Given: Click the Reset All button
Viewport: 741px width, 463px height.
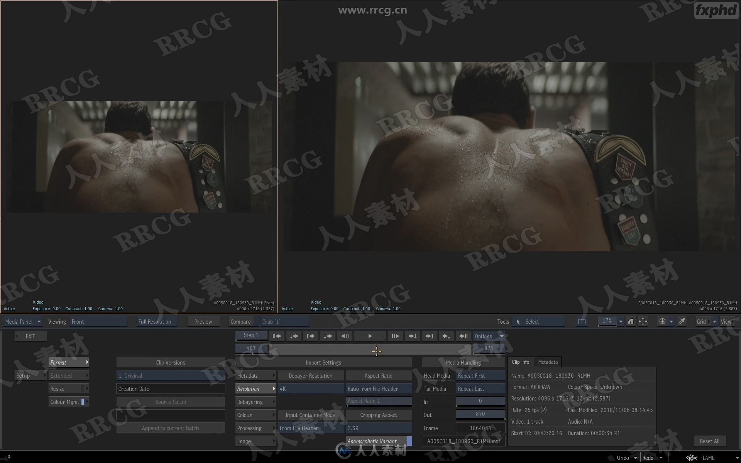Looking at the screenshot, I should point(709,441).
